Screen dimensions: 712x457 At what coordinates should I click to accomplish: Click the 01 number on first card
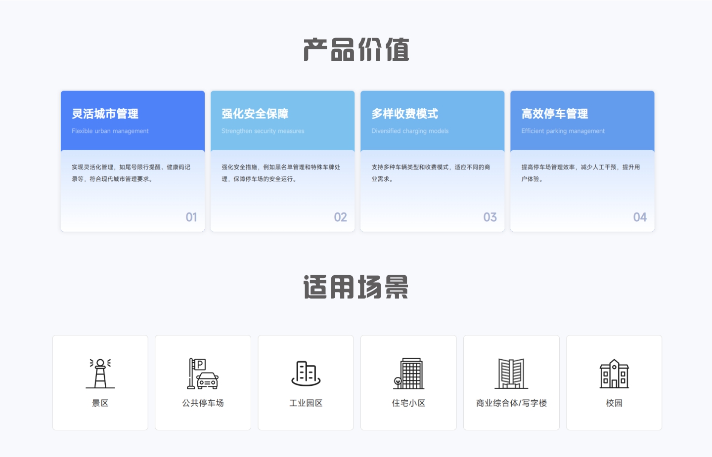click(x=191, y=217)
